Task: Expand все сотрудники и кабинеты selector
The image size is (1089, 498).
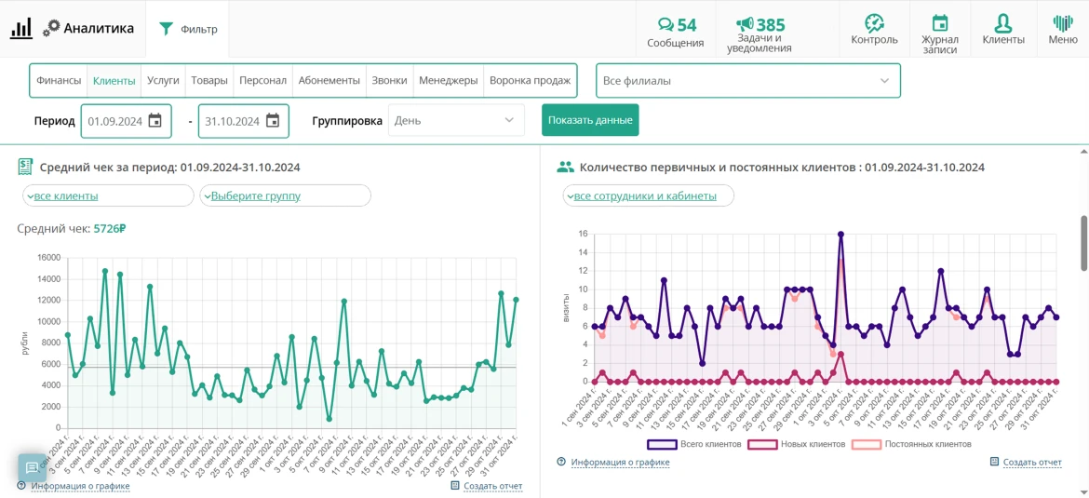Action: pos(648,195)
